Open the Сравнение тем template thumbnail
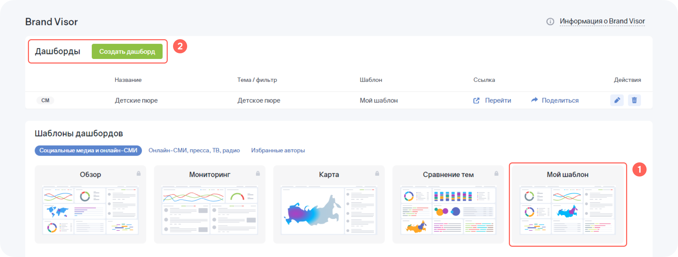Viewport: 678px width, 257px height. click(x=448, y=210)
